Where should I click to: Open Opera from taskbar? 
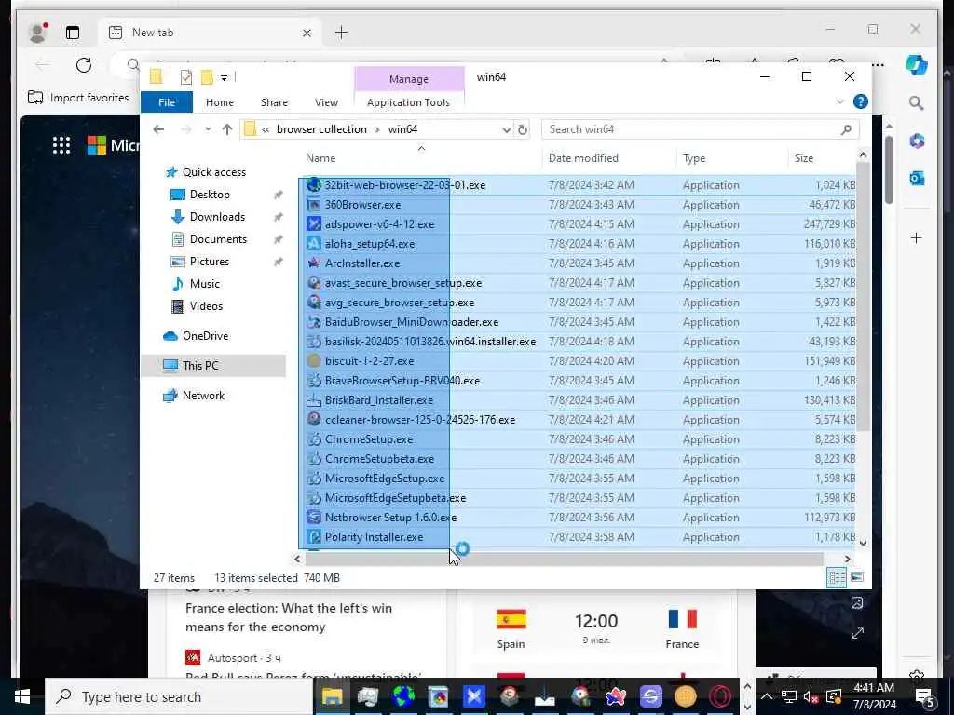point(720,696)
